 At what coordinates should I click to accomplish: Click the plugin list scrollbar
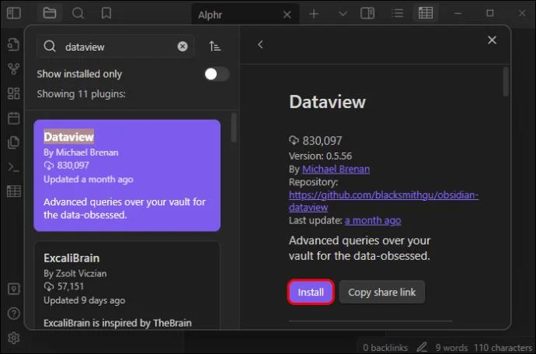point(234,128)
